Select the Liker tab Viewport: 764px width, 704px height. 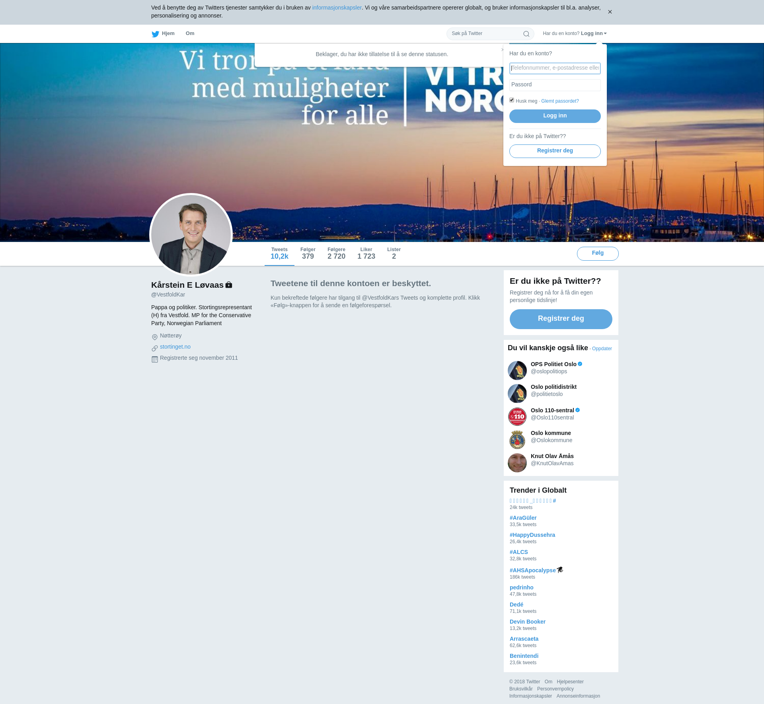click(x=366, y=254)
